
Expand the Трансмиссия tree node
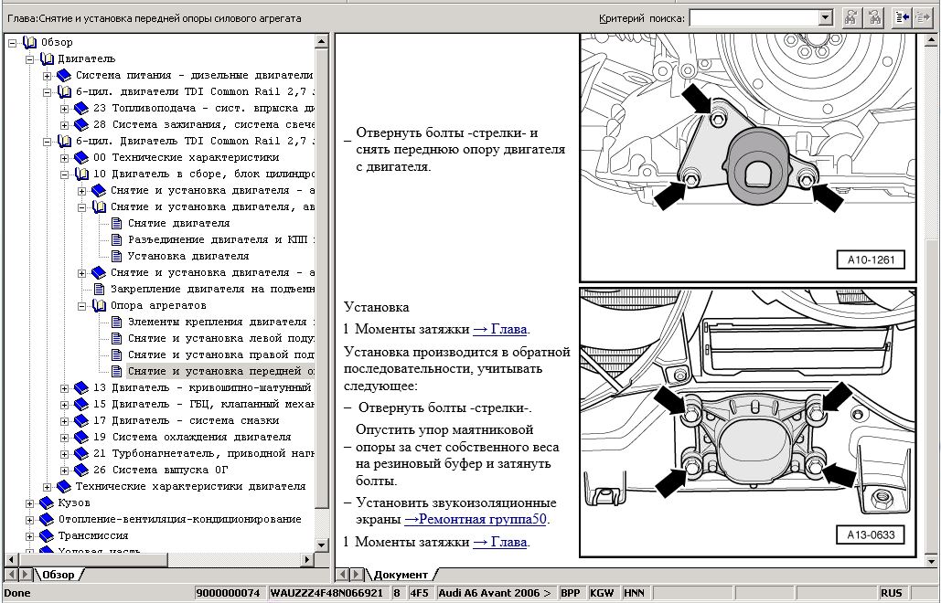coord(29,536)
